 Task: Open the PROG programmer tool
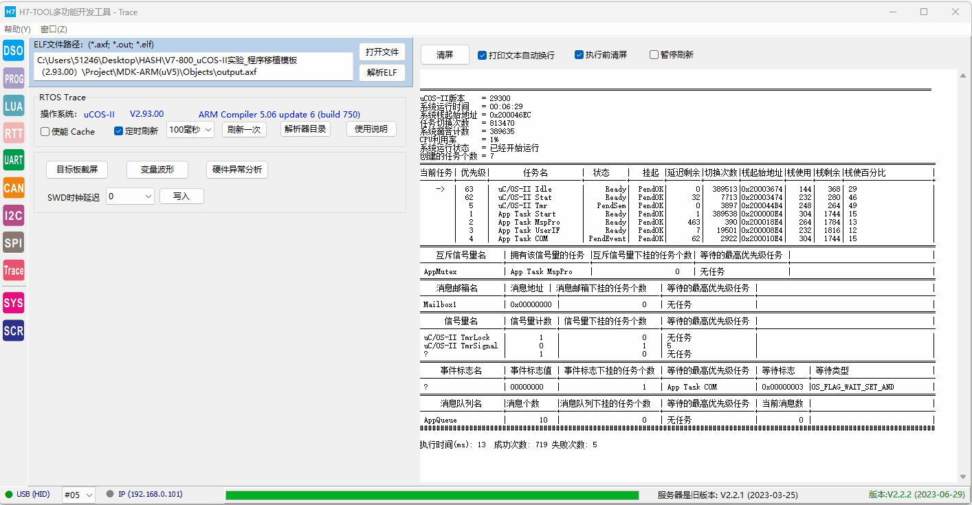pos(14,79)
